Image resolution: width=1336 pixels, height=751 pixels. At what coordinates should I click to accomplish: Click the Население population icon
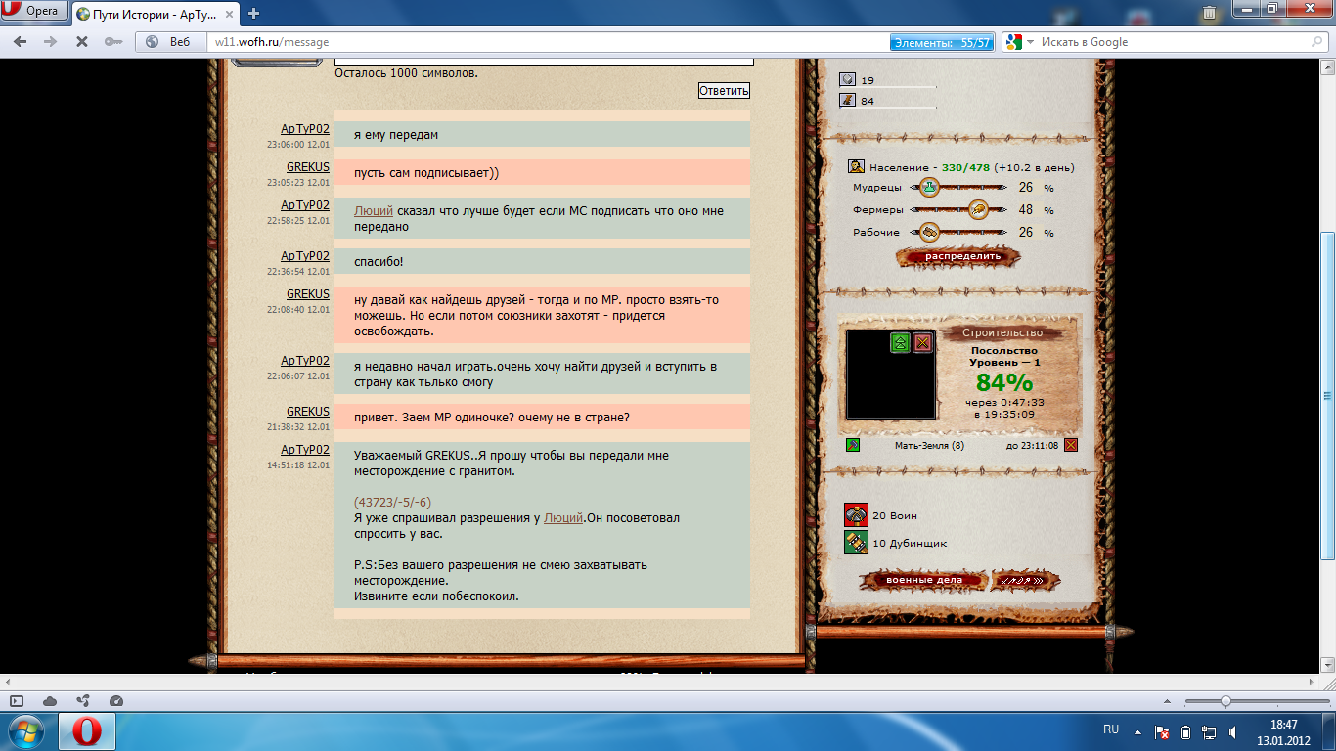point(856,167)
